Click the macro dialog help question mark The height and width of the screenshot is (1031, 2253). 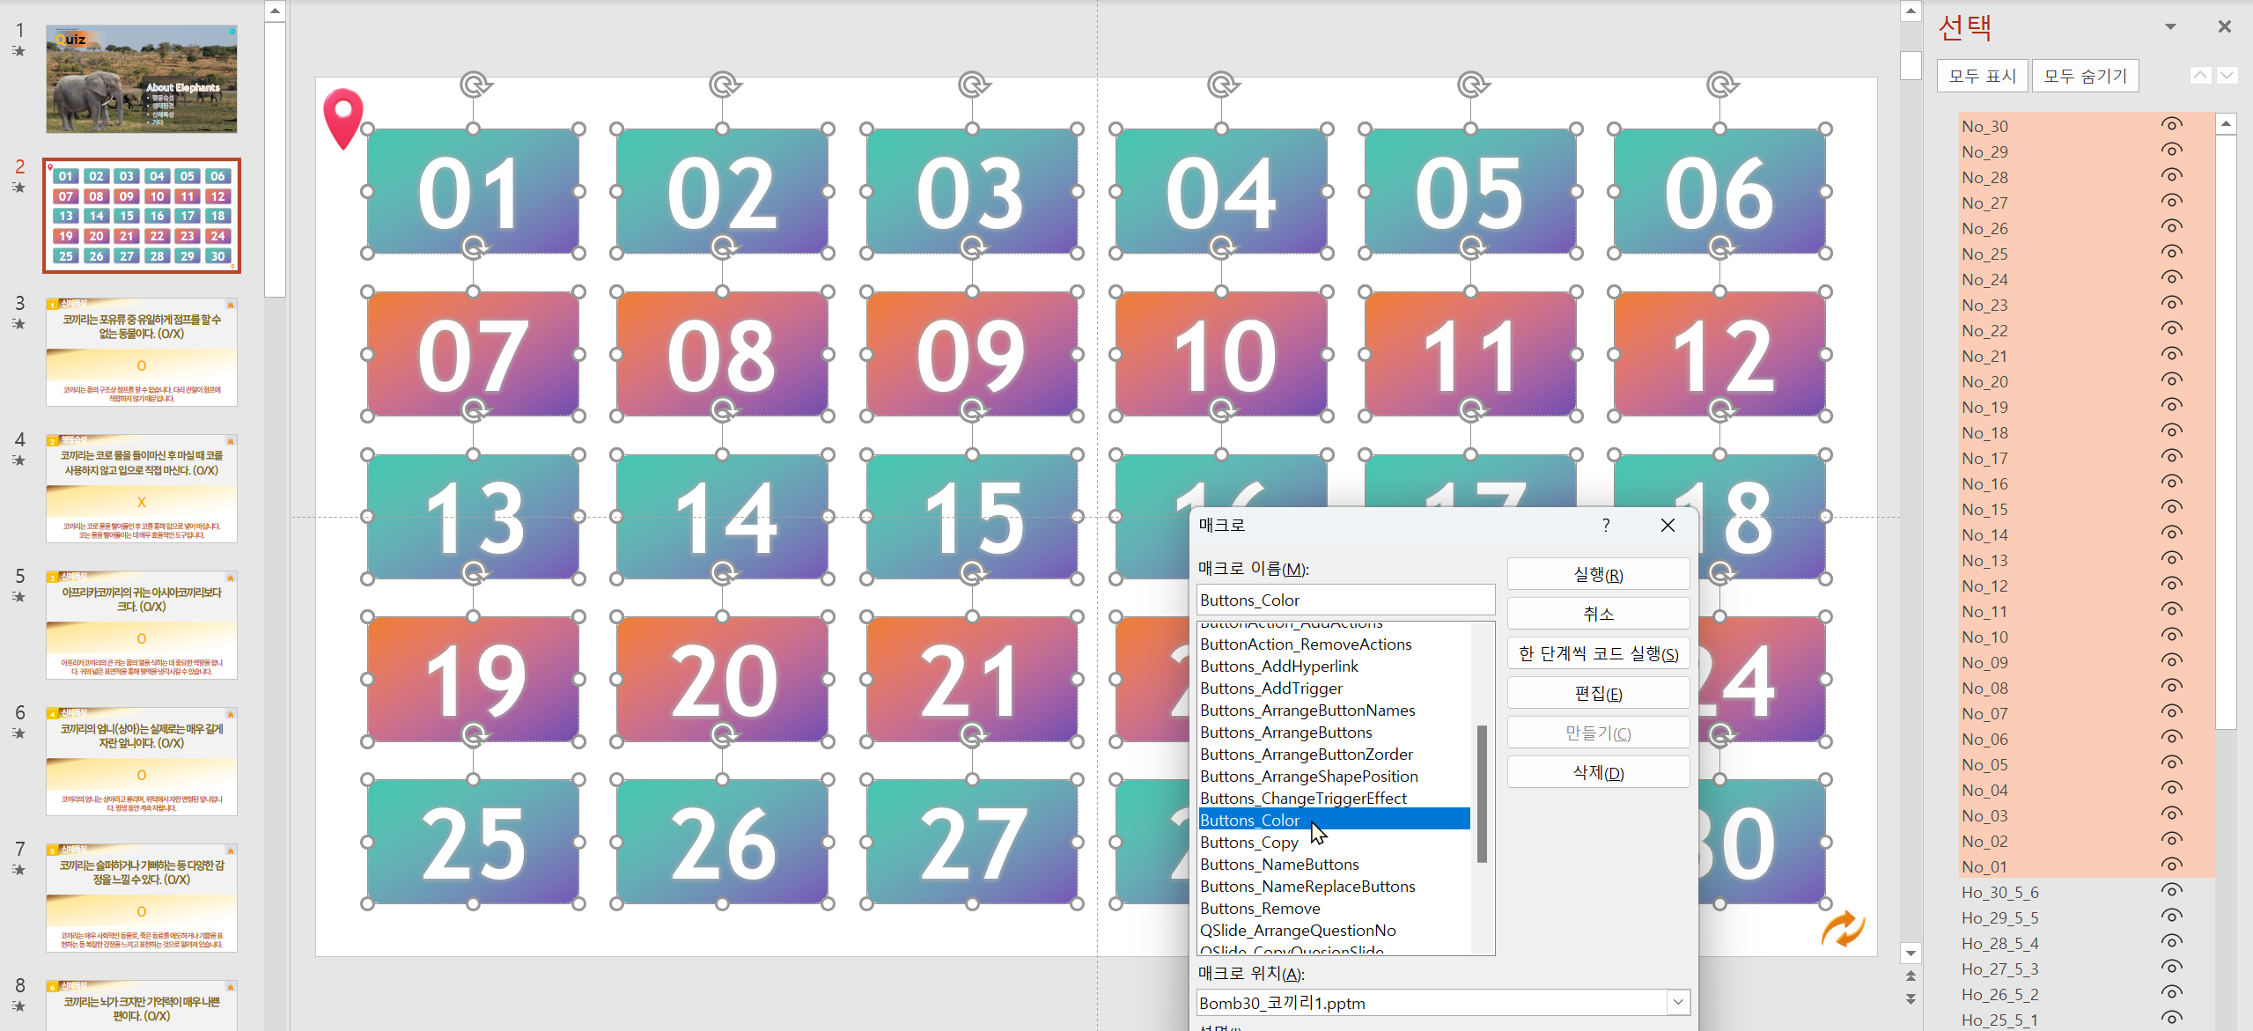(1606, 526)
